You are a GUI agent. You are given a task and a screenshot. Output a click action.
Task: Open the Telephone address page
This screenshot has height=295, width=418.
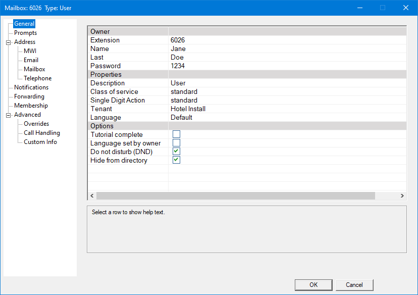(x=37, y=78)
